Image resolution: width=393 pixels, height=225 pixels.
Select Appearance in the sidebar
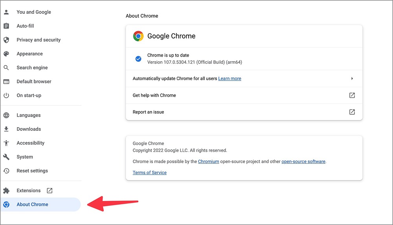(29, 54)
